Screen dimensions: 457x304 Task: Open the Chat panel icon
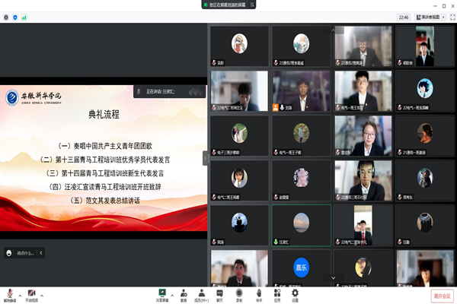[x=220, y=293]
